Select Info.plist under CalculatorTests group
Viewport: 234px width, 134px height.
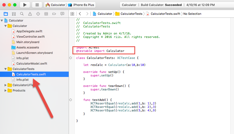22,80
